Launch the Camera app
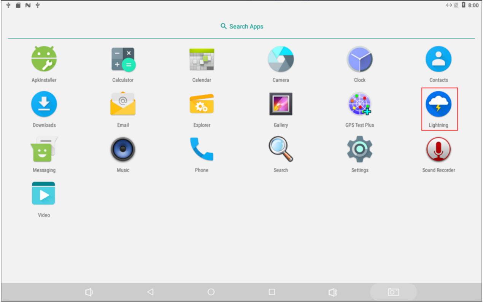 [x=281, y=59]
